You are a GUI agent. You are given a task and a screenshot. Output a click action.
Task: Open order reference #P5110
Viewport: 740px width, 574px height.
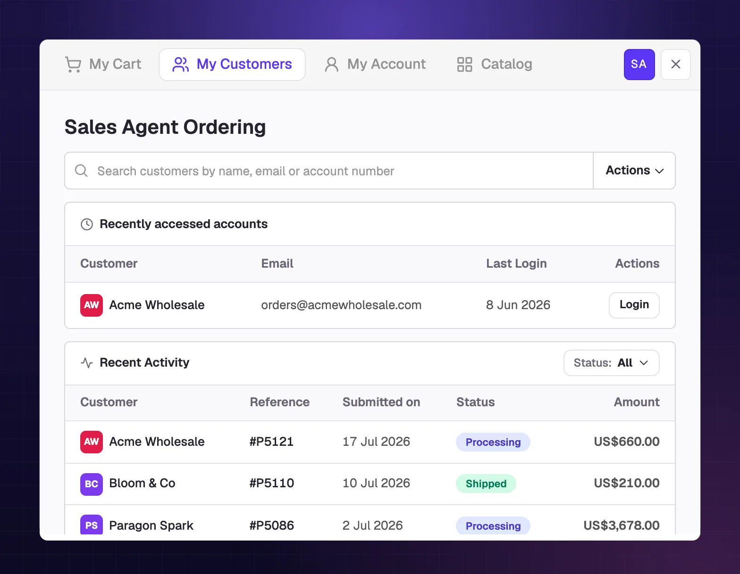(x=272, y=483)
